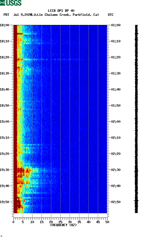148x239 pixels.
Task: Click the date label 'Jul 9,2020'
Action: coord(23,15)
